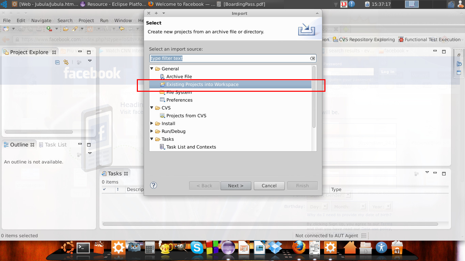The image size is (465, 261).
Task: Open the Run menu
Action: (104, 20)
